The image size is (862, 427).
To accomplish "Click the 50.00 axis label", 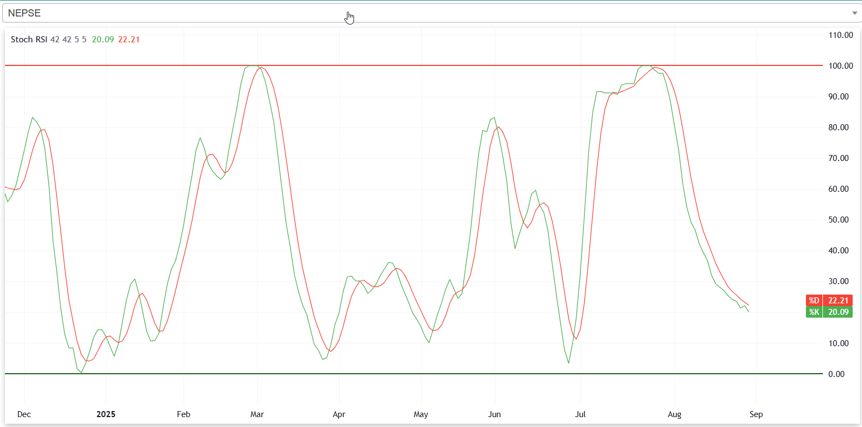I will pos(838,220).
